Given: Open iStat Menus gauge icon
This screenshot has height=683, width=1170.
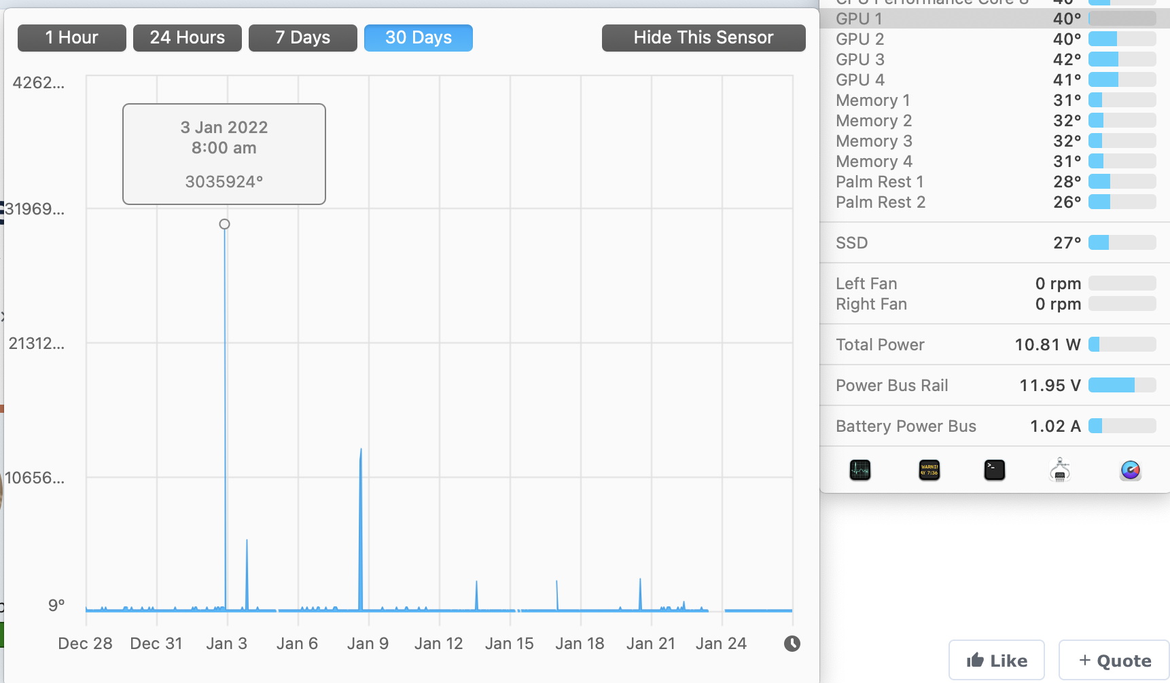Looking at the screenshot, I should tap(1131, 470).
